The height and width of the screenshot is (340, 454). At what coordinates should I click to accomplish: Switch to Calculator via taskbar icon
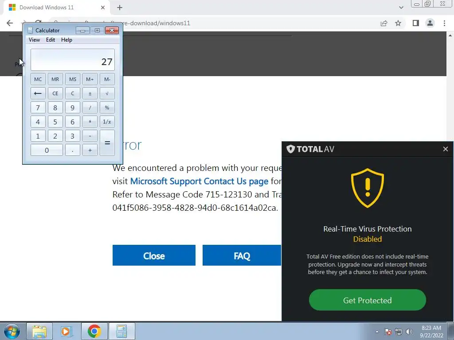coord(121,331)
